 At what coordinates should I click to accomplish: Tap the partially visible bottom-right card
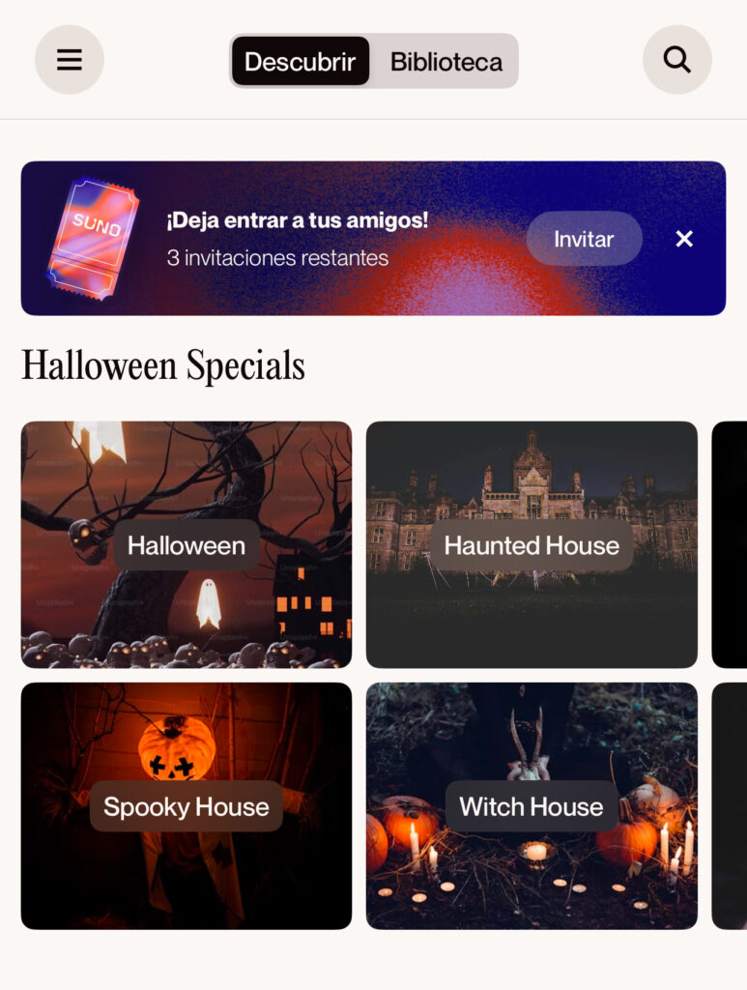tap(730, 805)
